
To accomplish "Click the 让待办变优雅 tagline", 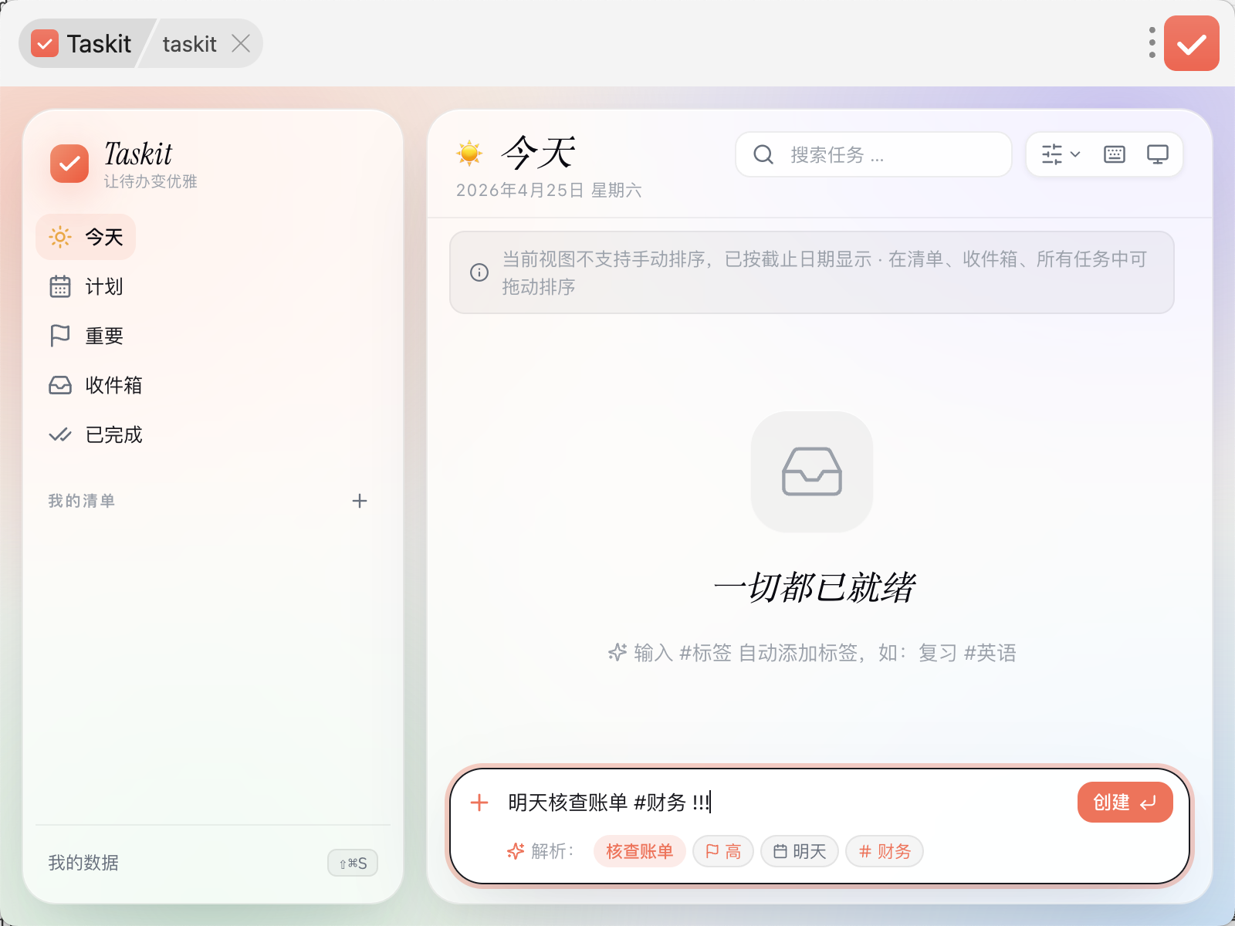I will point(151,181).
